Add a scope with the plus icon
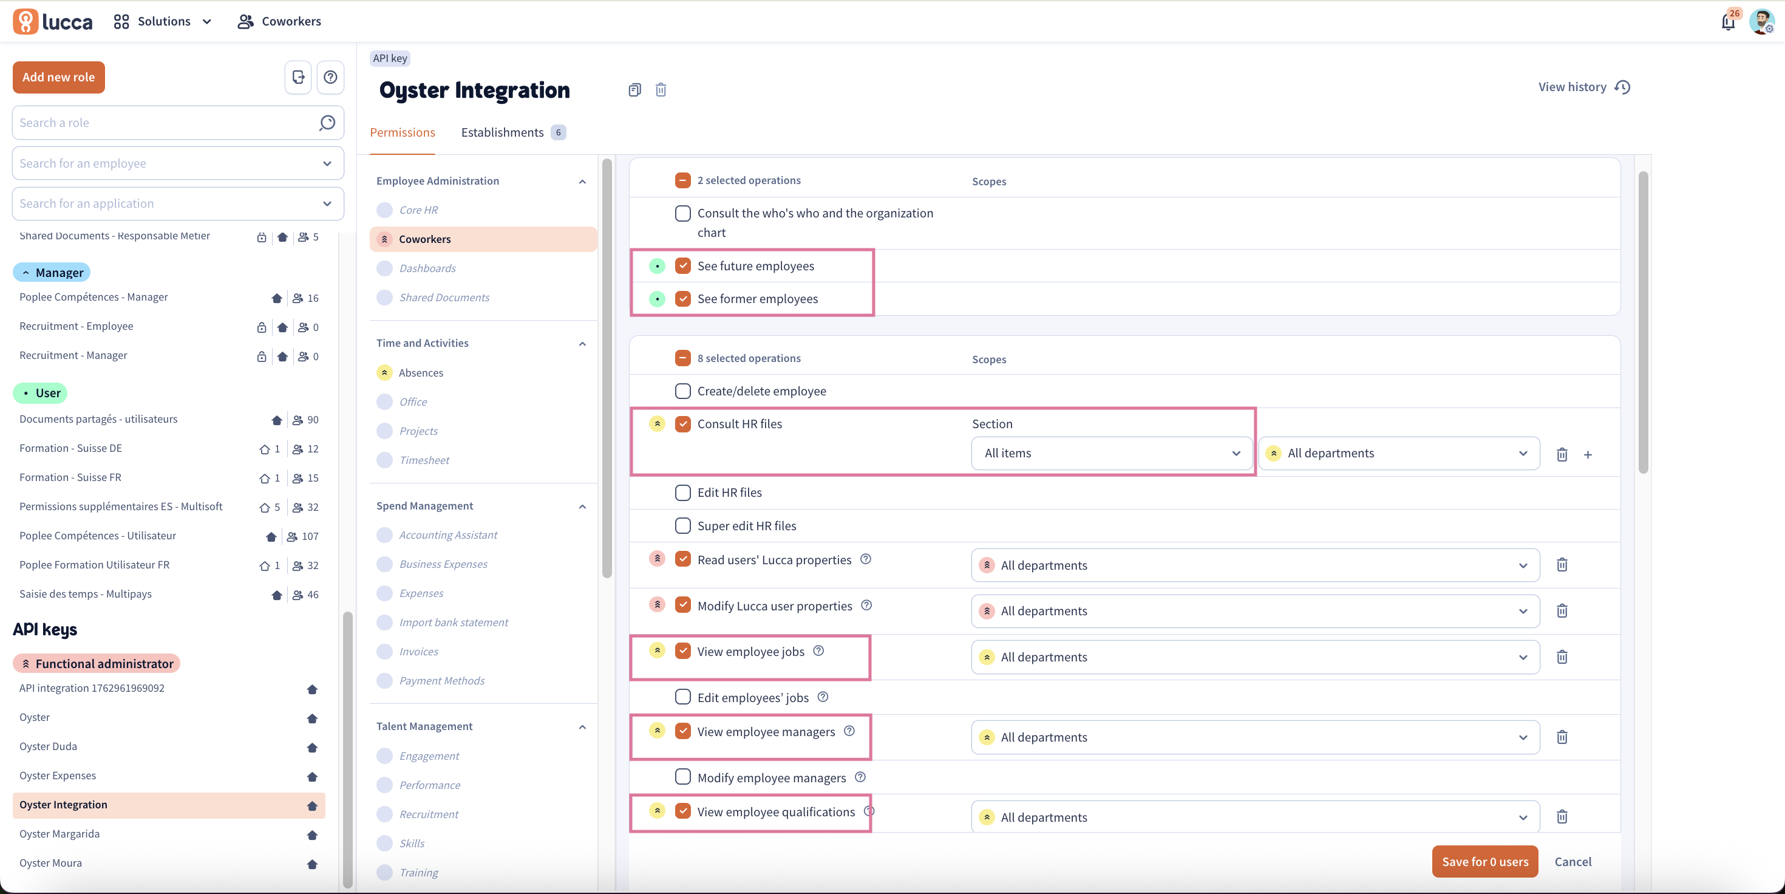Screen dimensions: 1785x894 click(1588, 455)
